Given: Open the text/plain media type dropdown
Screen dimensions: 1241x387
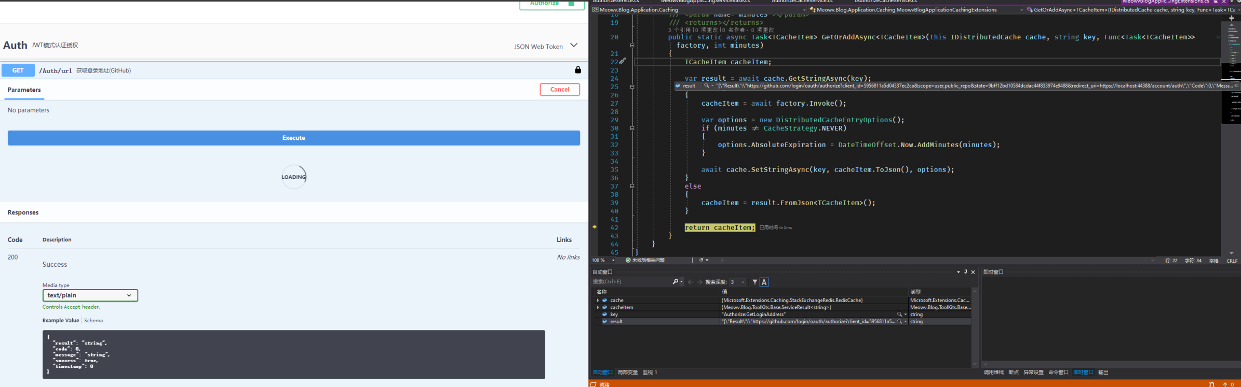Looking at the screenshot, I should (90, 295).
